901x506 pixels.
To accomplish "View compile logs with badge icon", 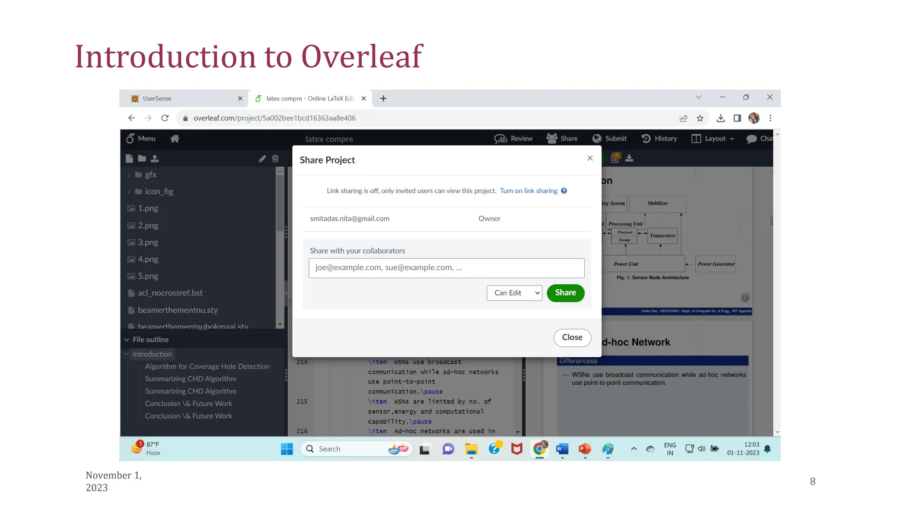I will [x=615, y=158].
